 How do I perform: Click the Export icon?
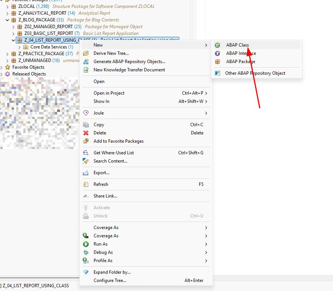pyautogui.click(x=86, y=173)
